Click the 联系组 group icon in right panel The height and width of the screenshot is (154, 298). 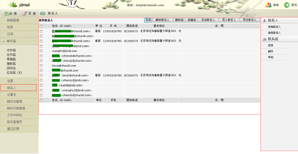tap(264, 39)
